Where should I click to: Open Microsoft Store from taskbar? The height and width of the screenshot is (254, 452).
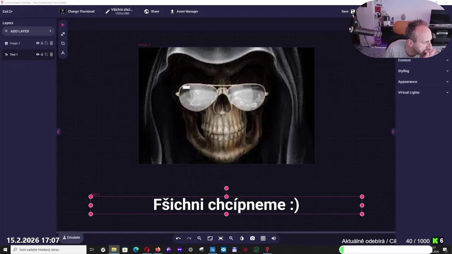point(125,250)
